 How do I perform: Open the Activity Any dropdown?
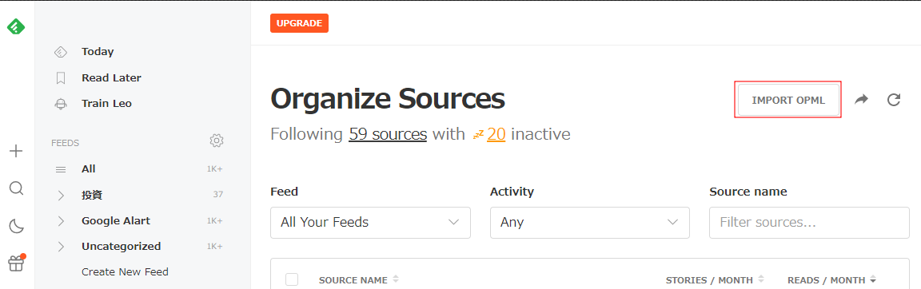[590, 223]
